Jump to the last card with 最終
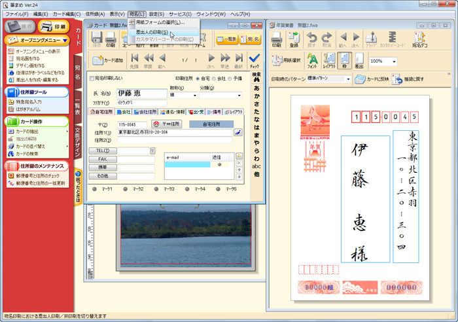 238,60
